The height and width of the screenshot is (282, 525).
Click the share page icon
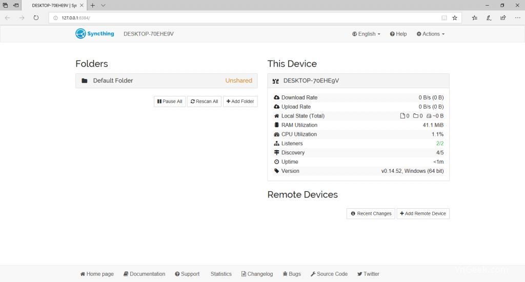coord(503,18)
